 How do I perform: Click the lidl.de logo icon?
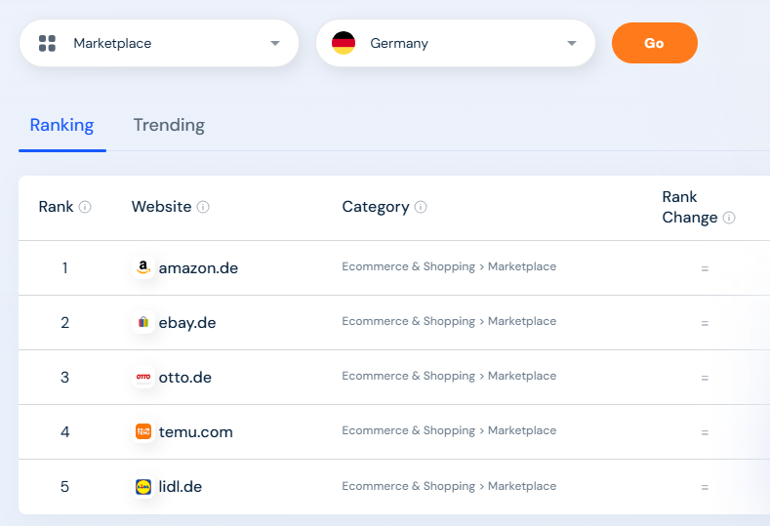point(143,487)
